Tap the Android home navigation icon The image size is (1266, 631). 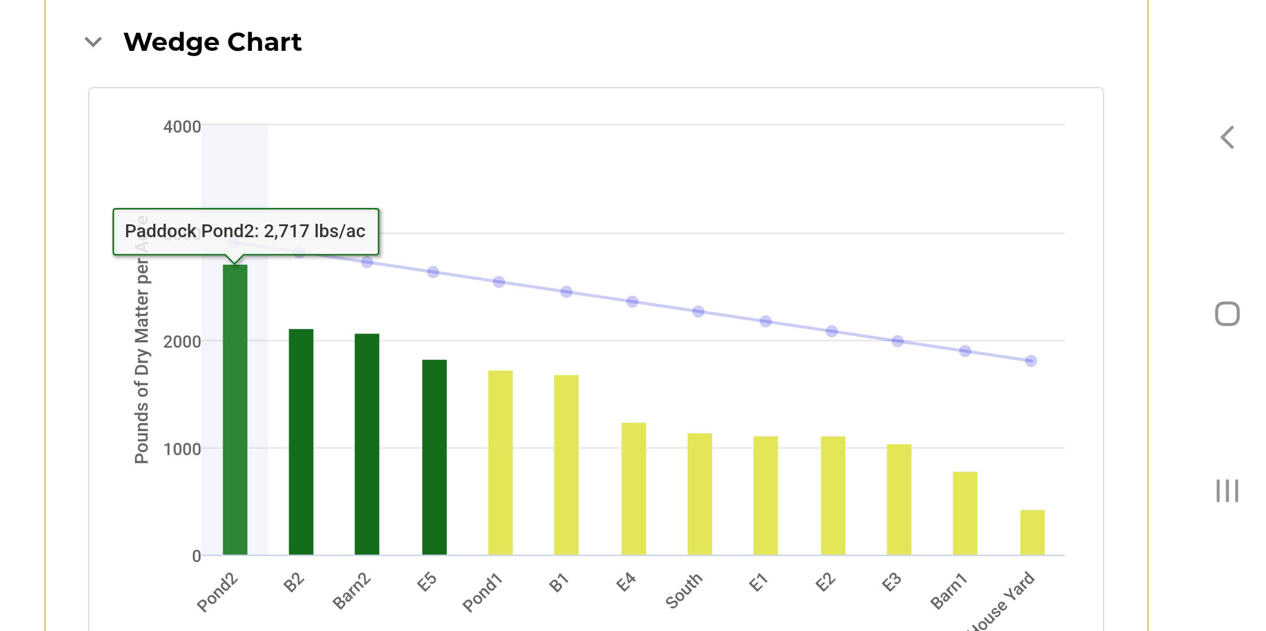tap(1227, 314)
